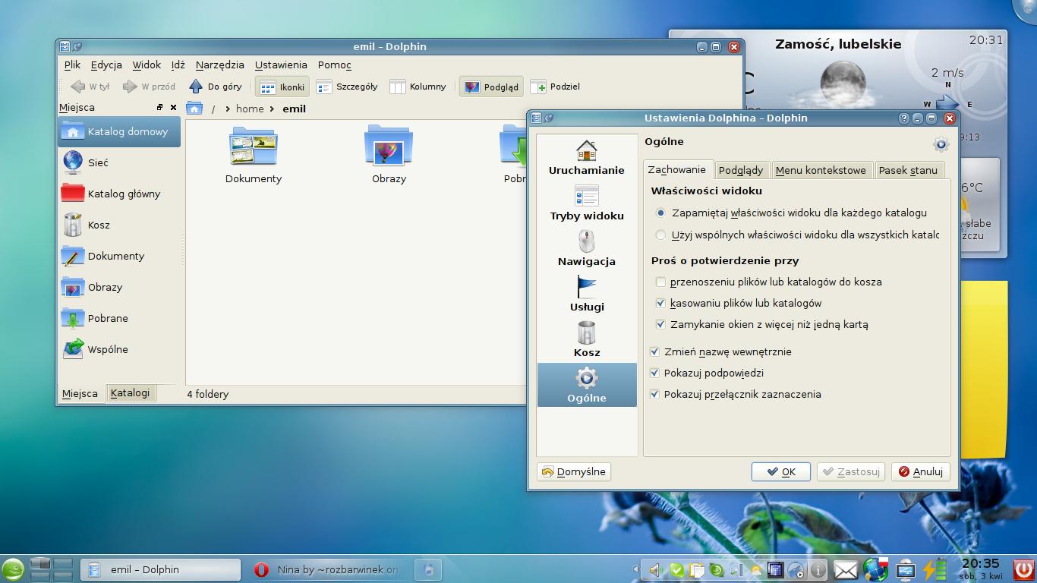
Task: Open the Uruchamianie settings page
Action: 587,158
